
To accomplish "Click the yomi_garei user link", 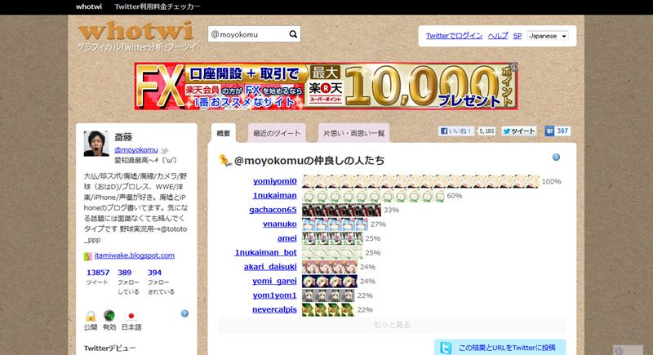I will [x=274, y=281].
